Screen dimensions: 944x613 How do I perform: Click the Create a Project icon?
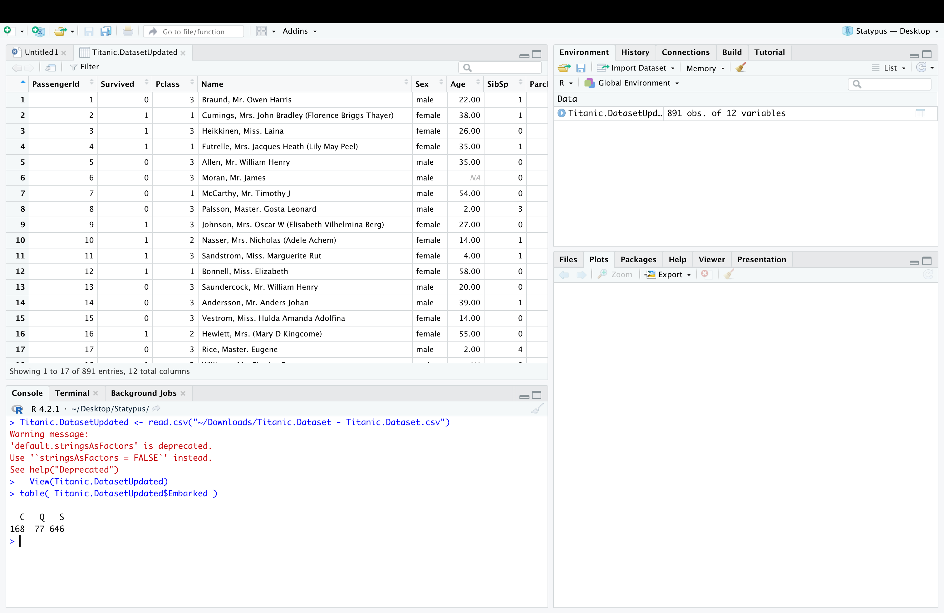(x=38, y=31)
